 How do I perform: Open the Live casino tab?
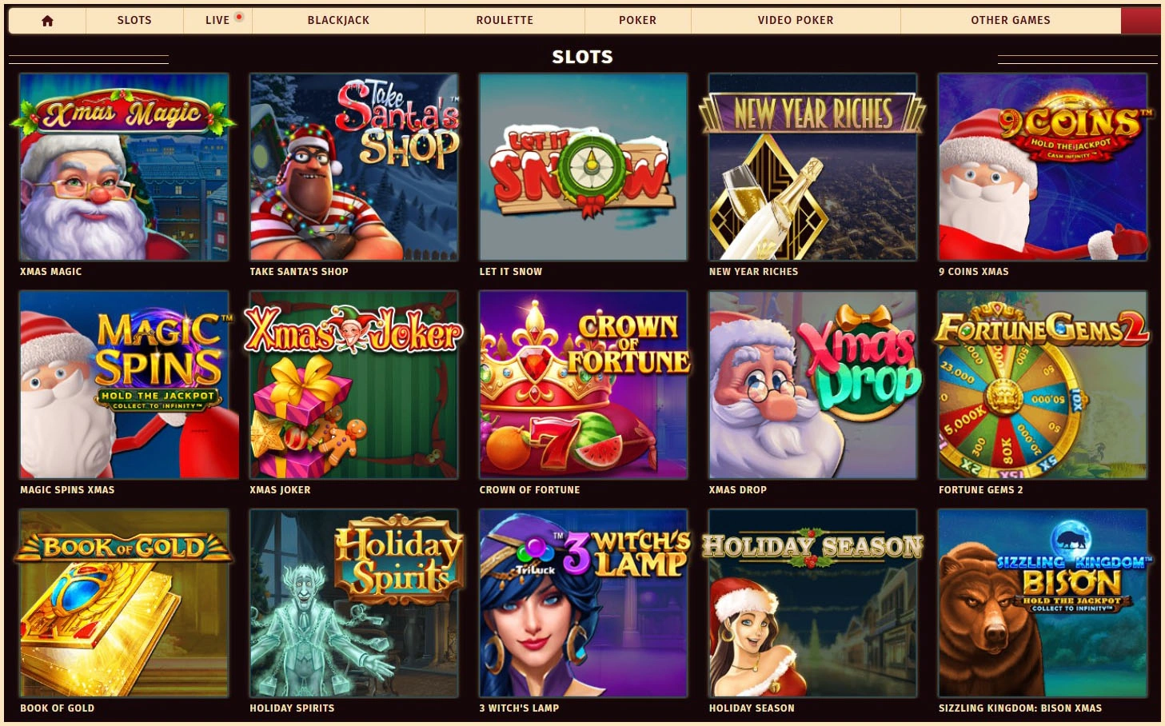[217, 21]
